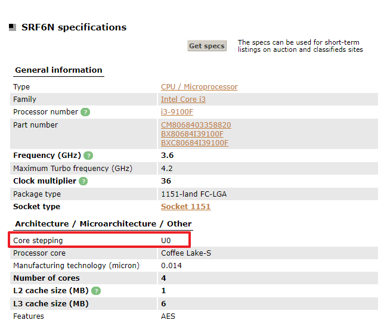Select the Package type row label
Image resolution: width=387 pixels, height=320 pixels.
[x=37, y=194]
